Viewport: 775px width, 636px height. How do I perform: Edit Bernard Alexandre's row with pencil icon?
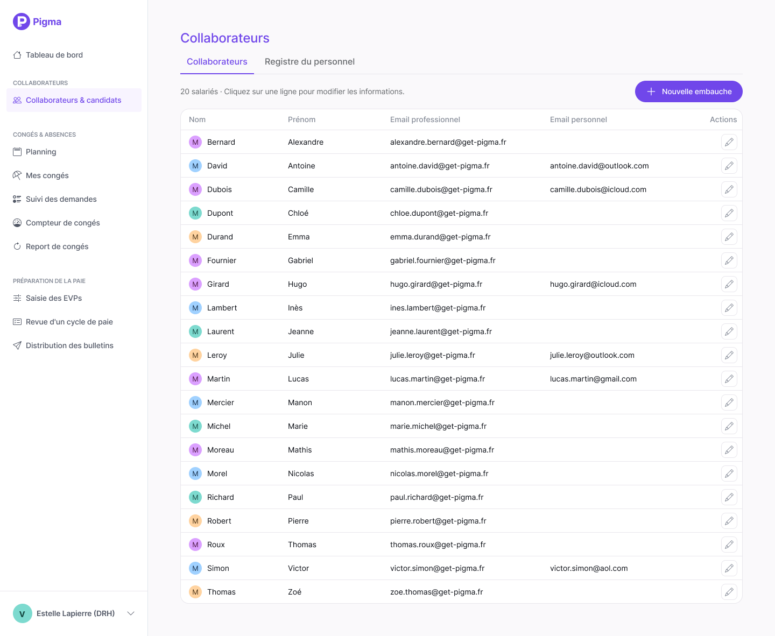[x=729, y=142]
